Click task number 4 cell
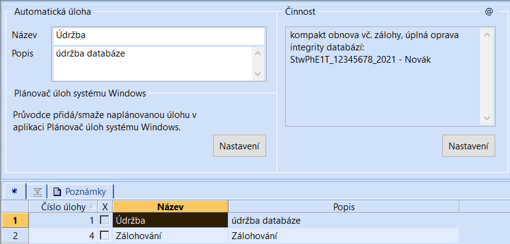510x244 pixels. pos(63,235)
